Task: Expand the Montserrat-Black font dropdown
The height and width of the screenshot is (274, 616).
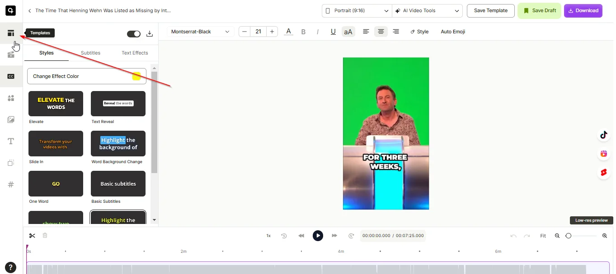Action: (x=200, y=32)
